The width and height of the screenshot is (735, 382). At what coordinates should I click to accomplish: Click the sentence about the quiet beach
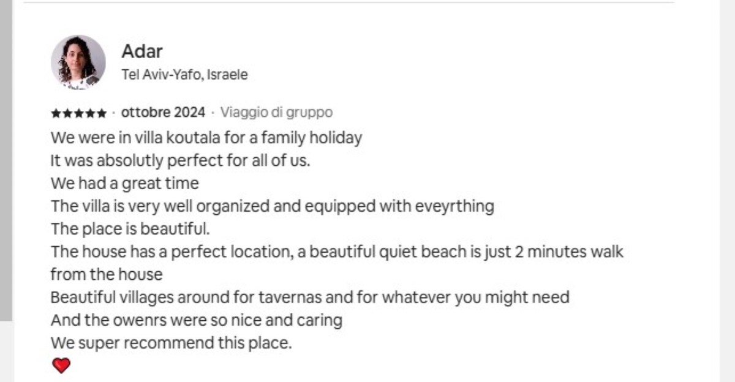(x=337, y=252)
